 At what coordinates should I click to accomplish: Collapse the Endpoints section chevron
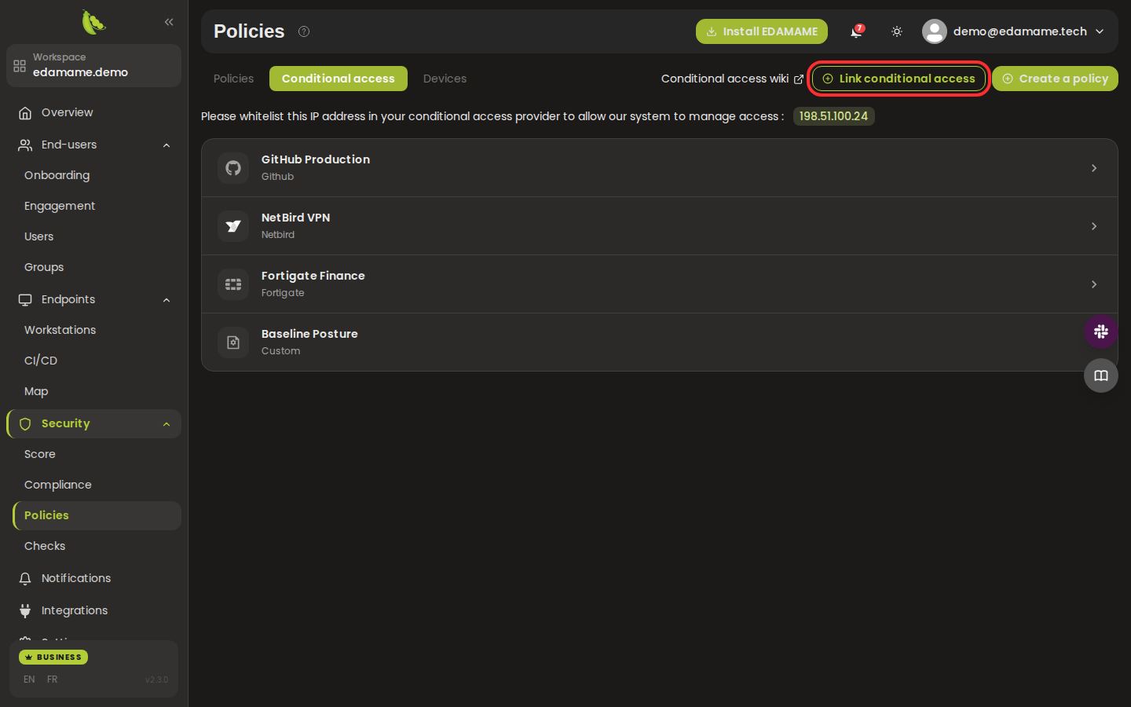[x=167, y=300]
